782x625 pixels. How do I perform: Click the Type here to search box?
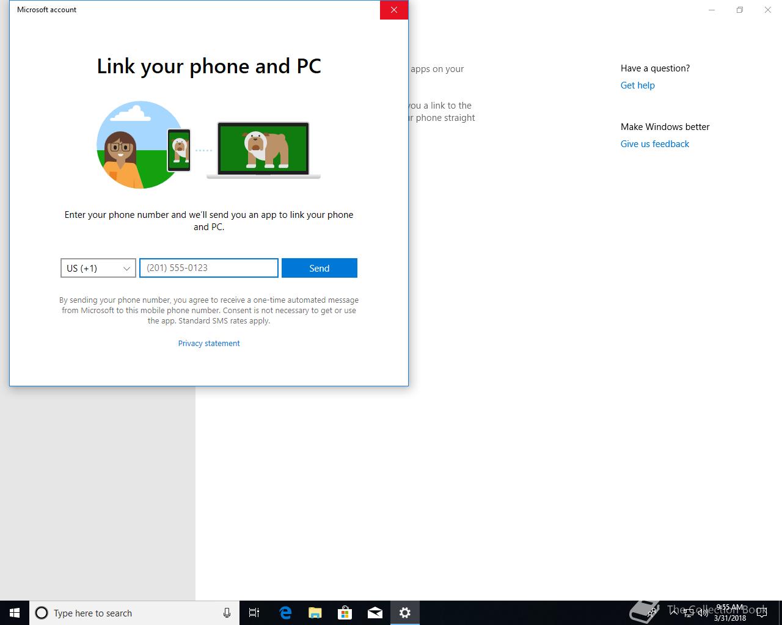[134, 613]
